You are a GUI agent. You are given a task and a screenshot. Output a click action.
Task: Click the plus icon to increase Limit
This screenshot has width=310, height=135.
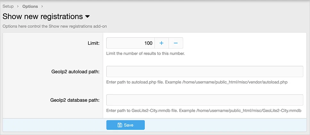(161, 43)
